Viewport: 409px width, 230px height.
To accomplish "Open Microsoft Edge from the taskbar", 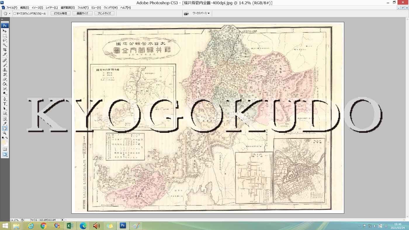I will click(x=83, y=226).
